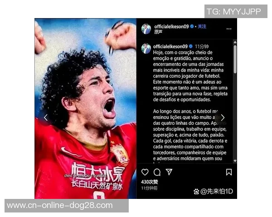Open officialelkeson09 username in caption
The image size is (272, 217).
(x=170, y=47)
